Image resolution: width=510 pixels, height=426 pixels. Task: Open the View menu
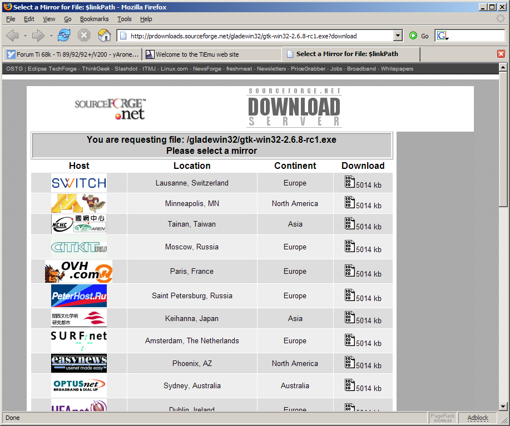(49, 19)
